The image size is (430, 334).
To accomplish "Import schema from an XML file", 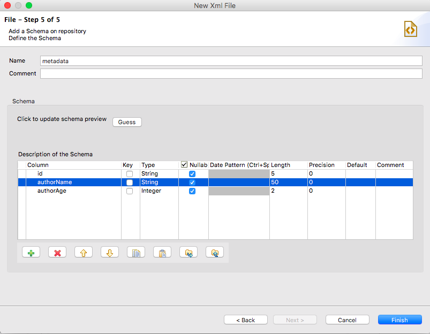I will (x=188, y=252).
